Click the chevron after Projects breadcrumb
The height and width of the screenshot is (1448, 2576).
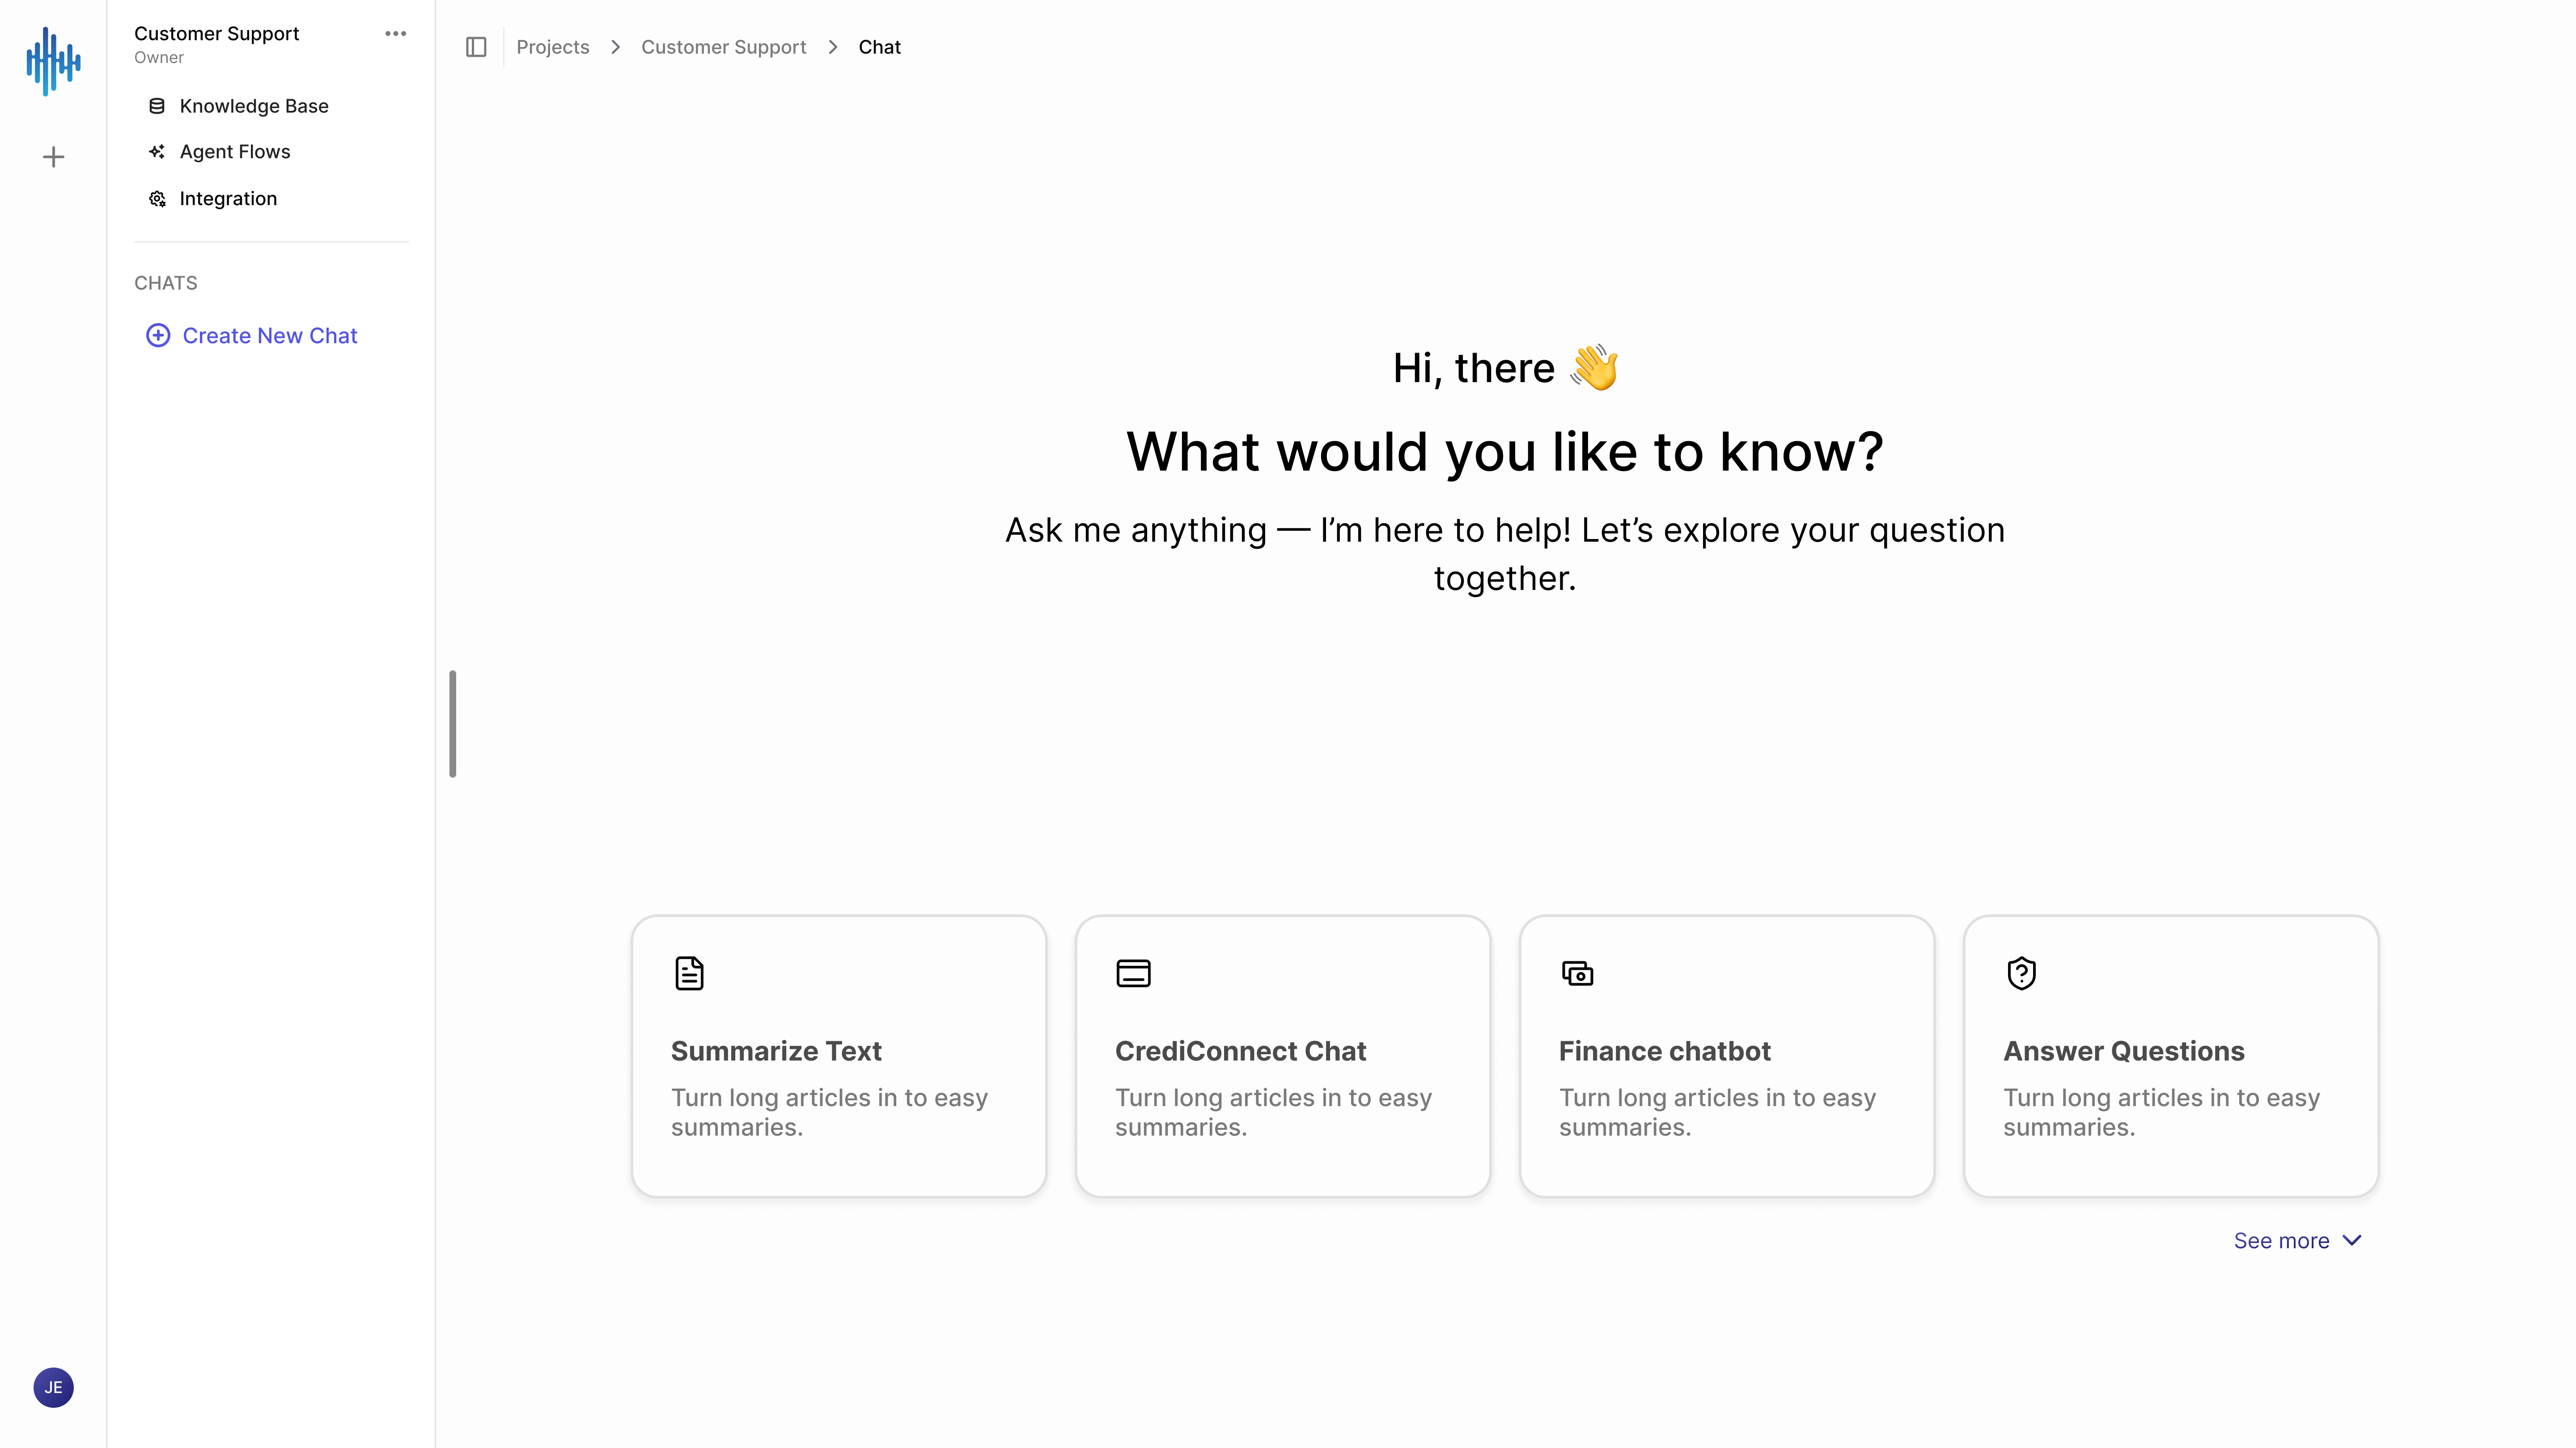(x=616, y=47)
